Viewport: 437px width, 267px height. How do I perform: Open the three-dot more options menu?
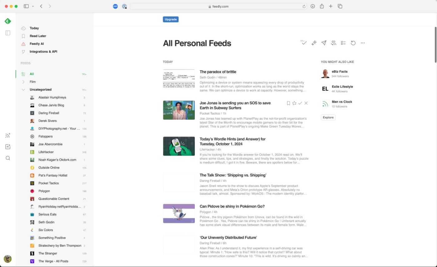[363, 43]
